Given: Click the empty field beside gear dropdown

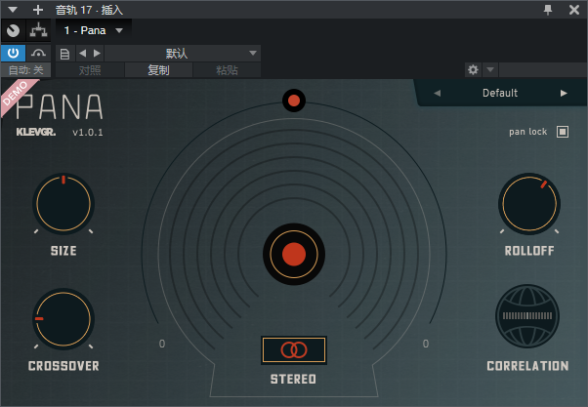Looking at the screenshot, I should (543, 69).
